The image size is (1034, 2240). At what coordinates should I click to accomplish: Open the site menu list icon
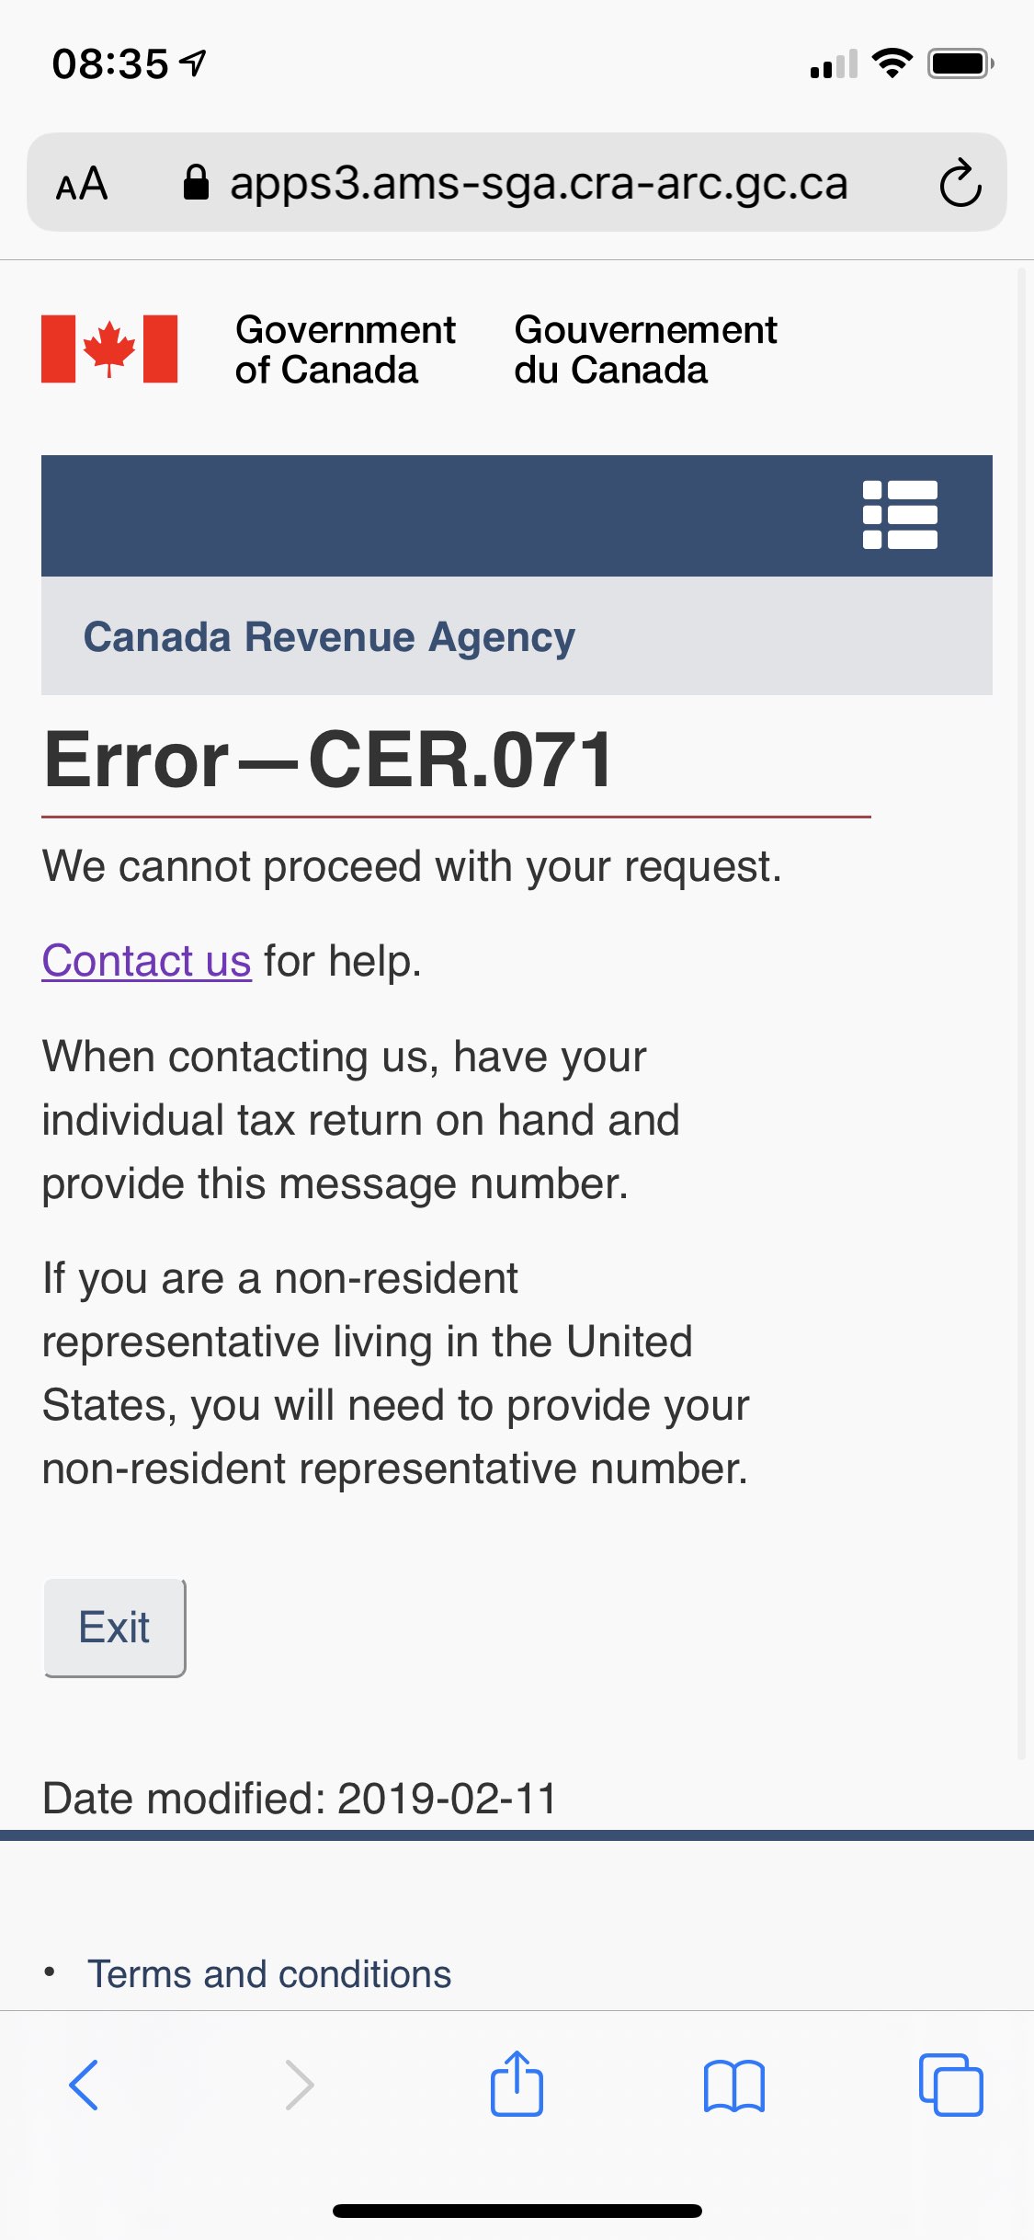click(x=900, y=515)
